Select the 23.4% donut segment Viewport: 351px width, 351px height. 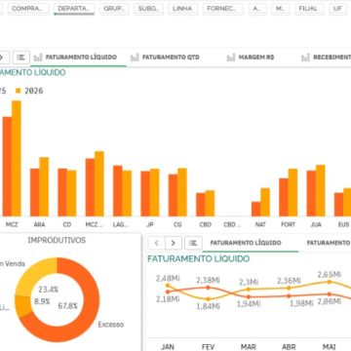[x=32, y=275]
